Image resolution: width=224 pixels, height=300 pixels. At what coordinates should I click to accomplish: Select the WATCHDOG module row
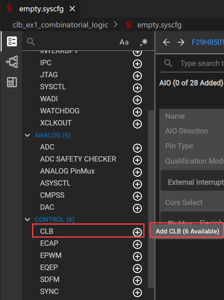tap(88, 111)
